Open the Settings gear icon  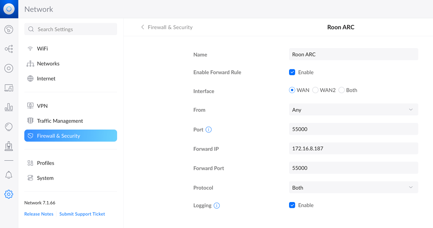tap(9, 194)
